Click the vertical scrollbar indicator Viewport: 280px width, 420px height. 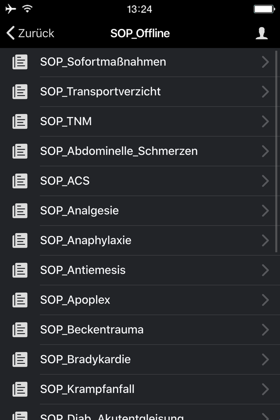[276, 151]
